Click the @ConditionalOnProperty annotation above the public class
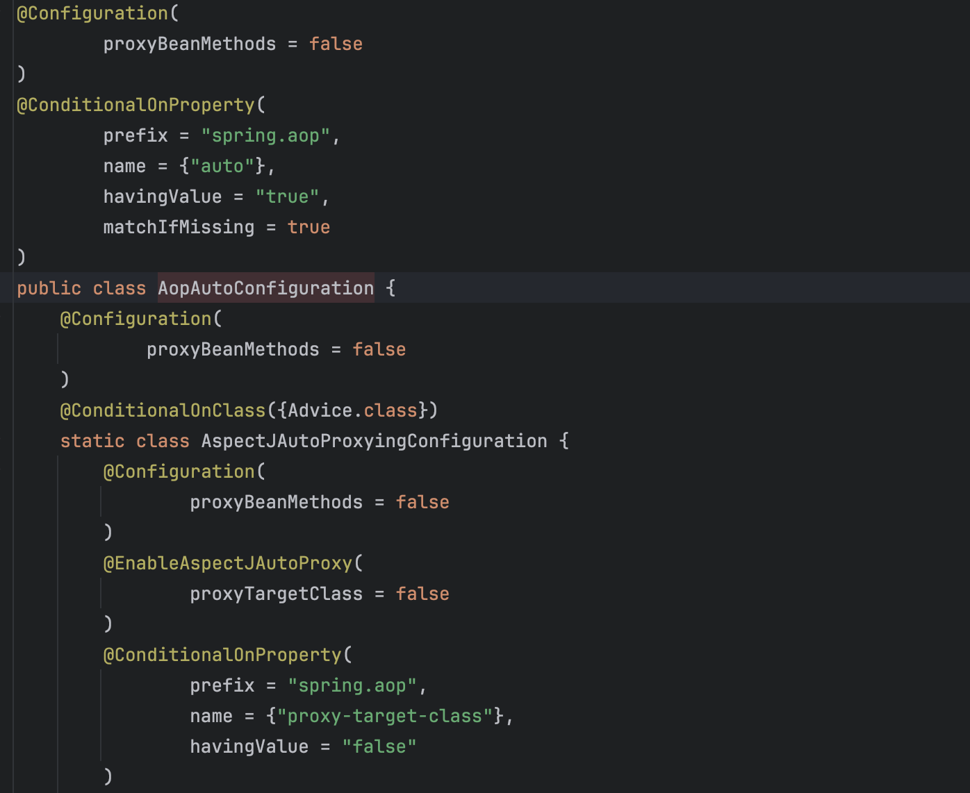This screenshot has width=970, height=793. [x=135, y=105]
